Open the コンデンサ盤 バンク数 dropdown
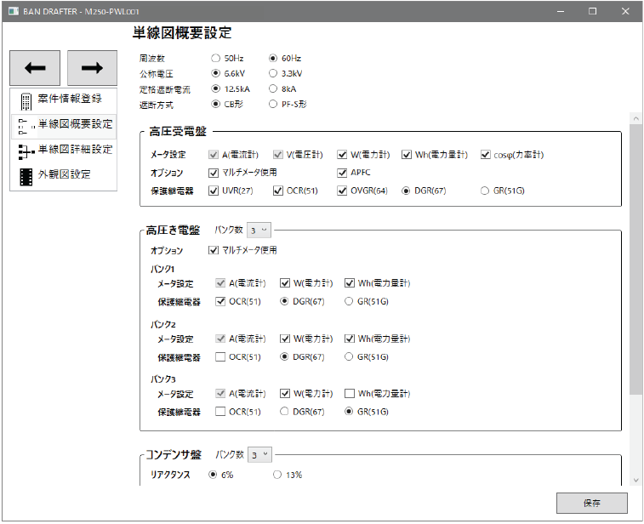 tap(260, 455)
